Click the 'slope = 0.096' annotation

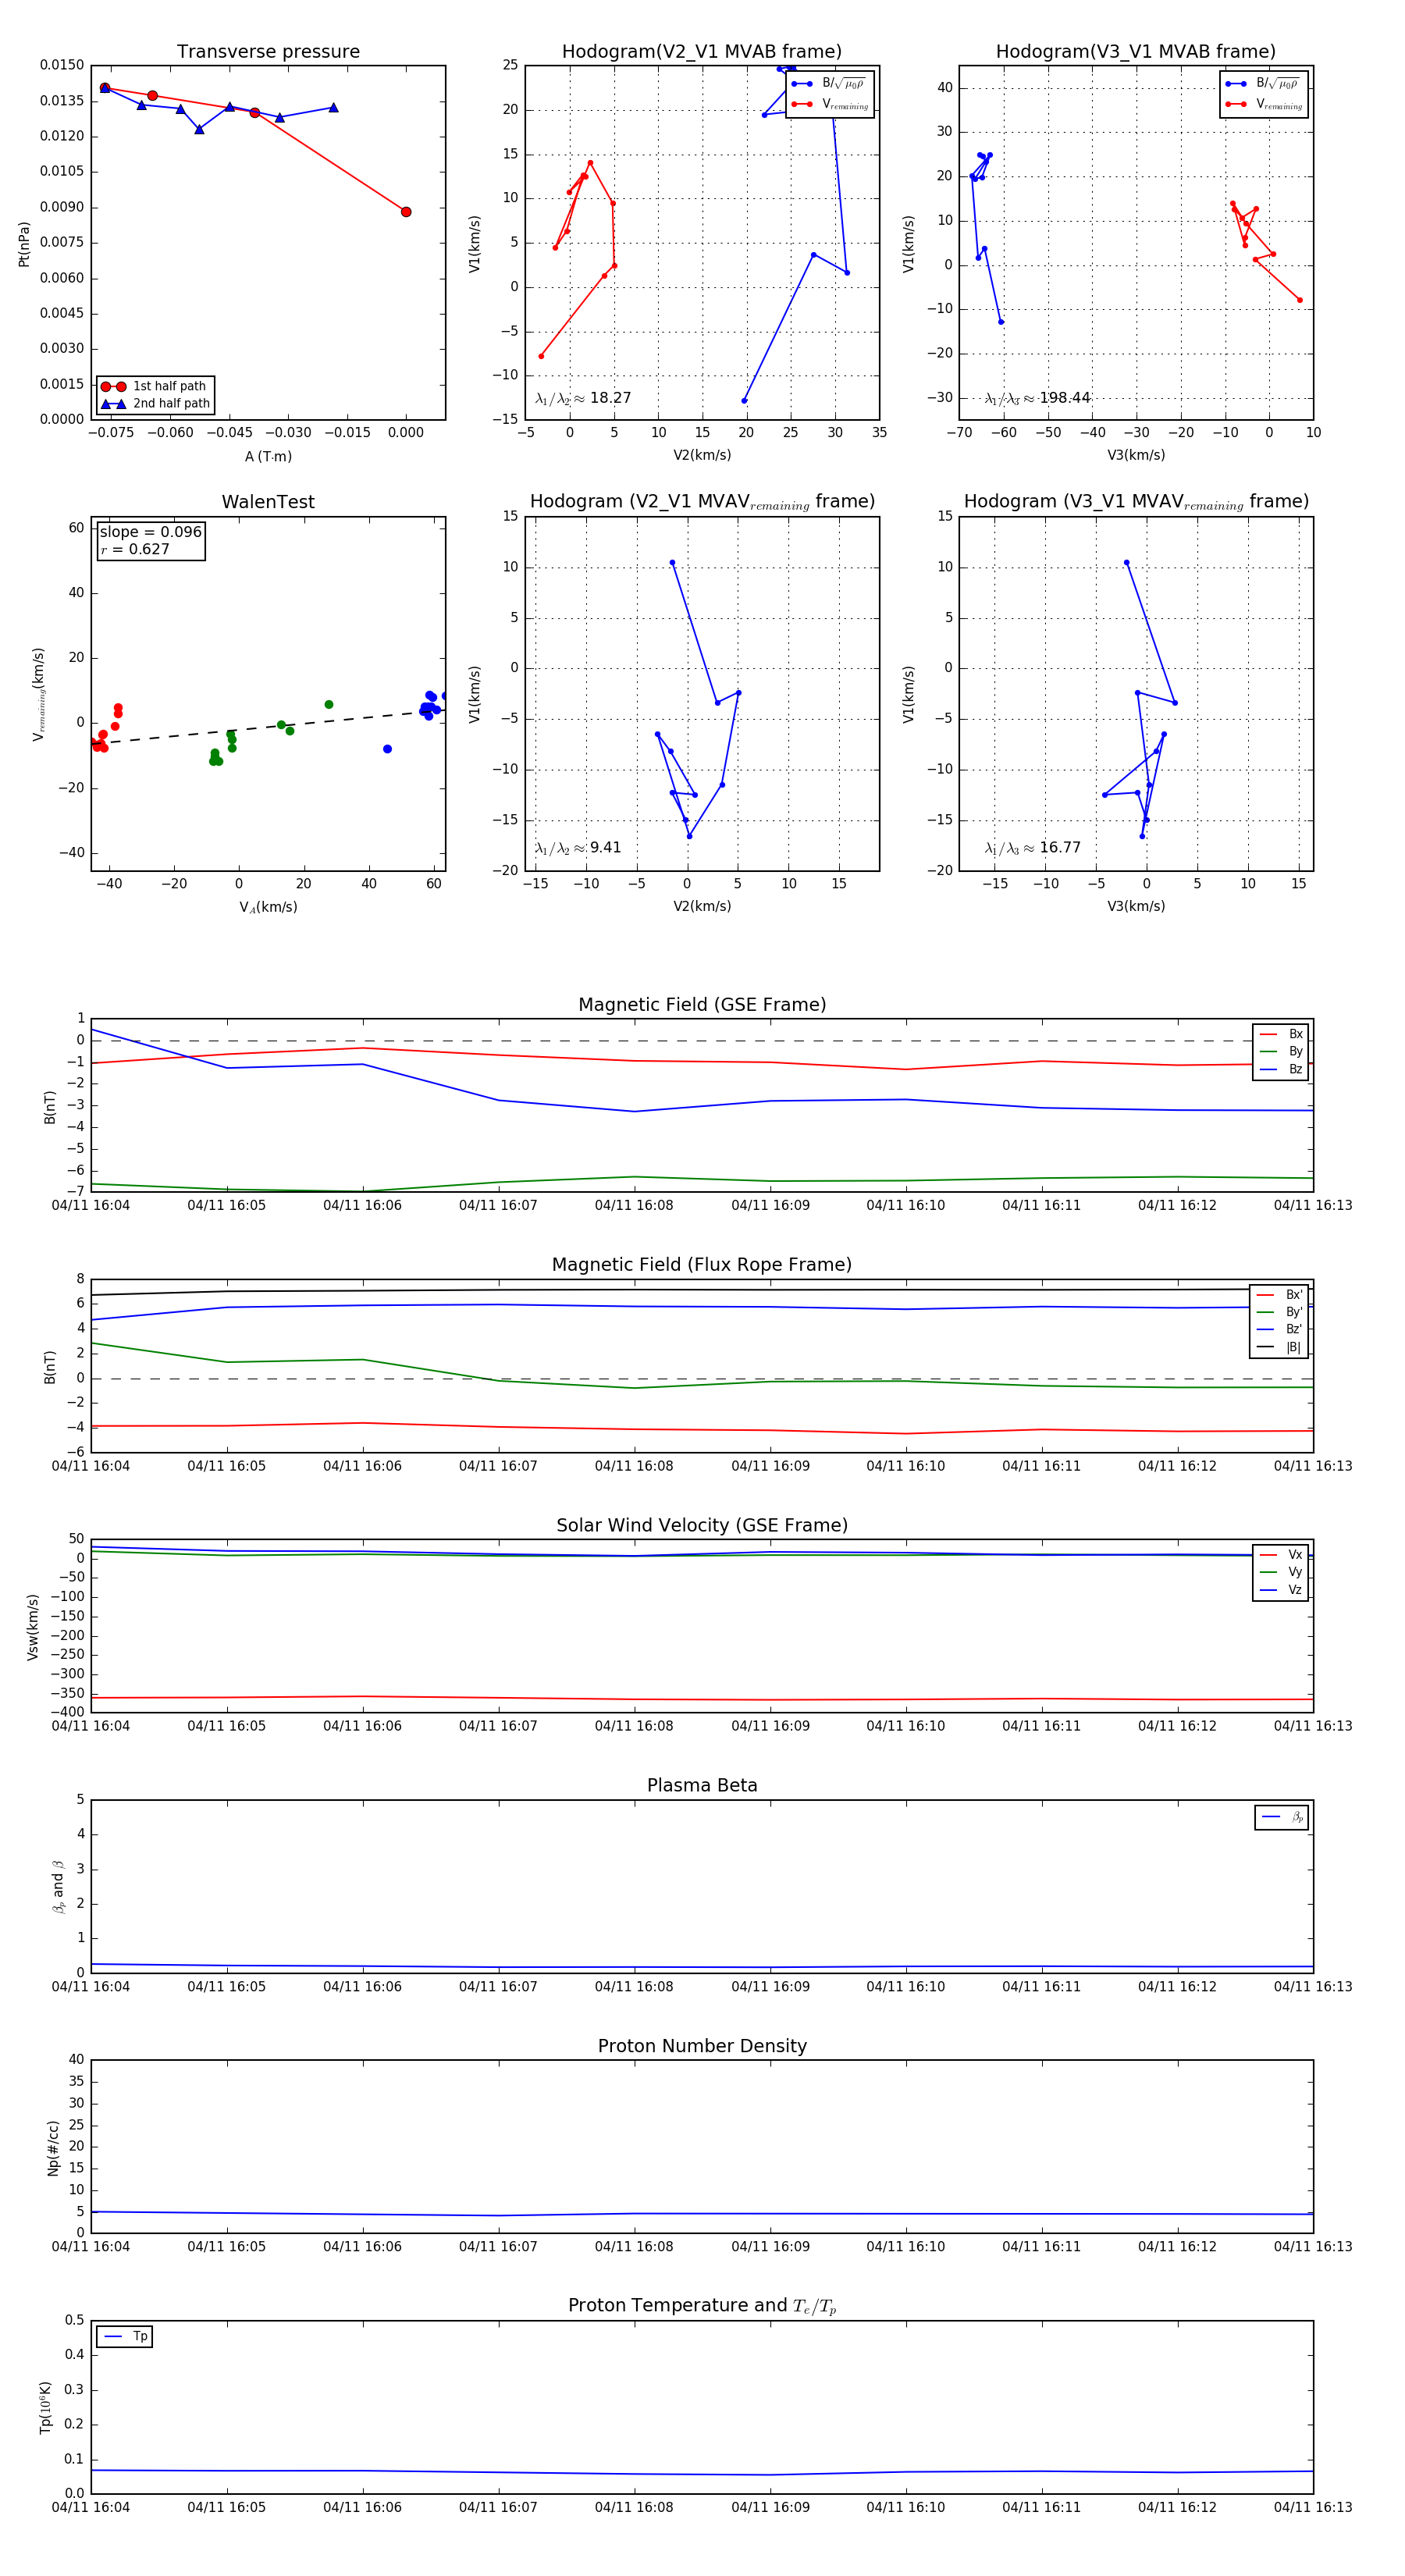tap(150, 532)
